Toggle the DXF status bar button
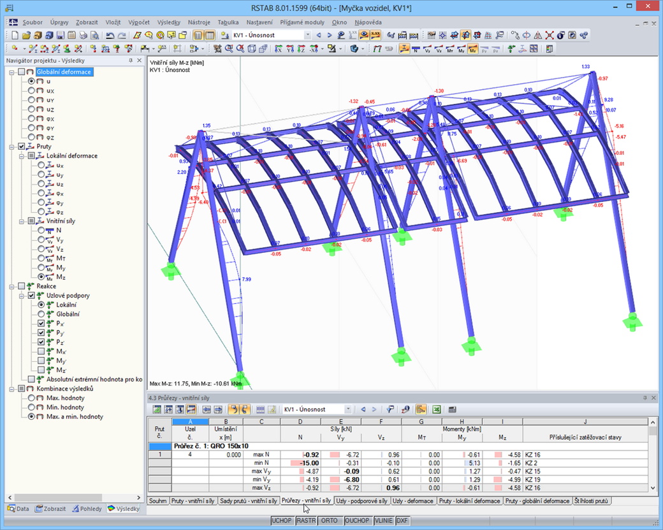 pyautogui.click(x=402, y=520)
